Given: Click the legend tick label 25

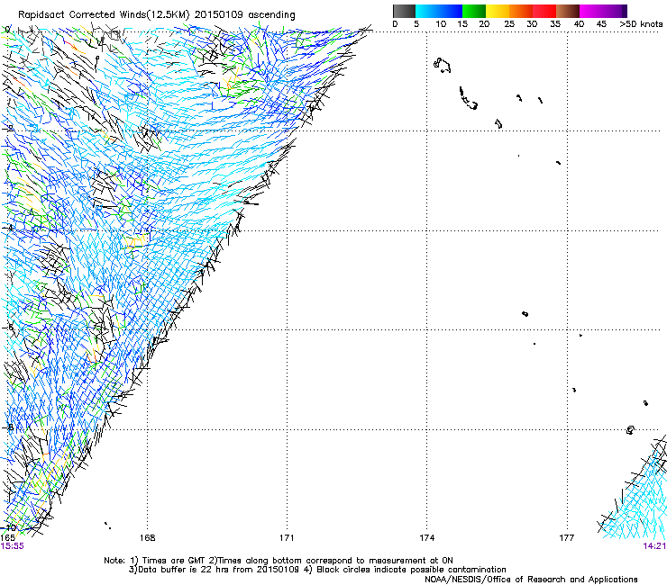Looking at the screenshot, I should 508,24.
